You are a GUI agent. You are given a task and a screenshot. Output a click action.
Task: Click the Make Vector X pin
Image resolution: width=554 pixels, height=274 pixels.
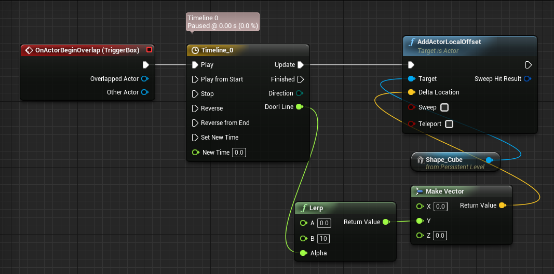(x=420, y=206)
